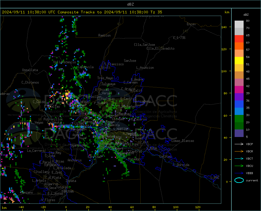261x211 pixels.
Task: Click the 'Villavicencio' map label
Action: click(x=64, y=62)
